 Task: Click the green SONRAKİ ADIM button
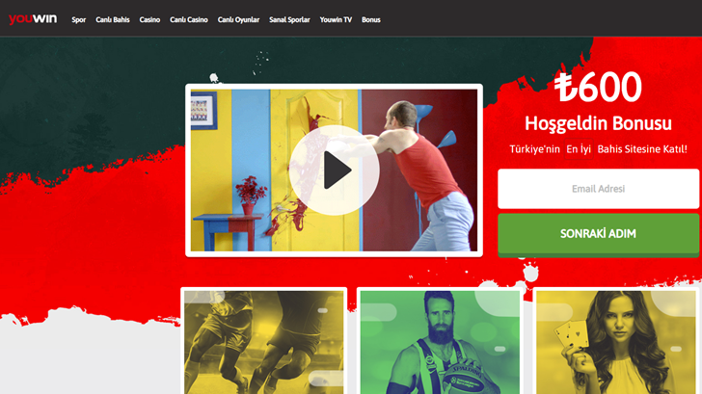[598, 234]
